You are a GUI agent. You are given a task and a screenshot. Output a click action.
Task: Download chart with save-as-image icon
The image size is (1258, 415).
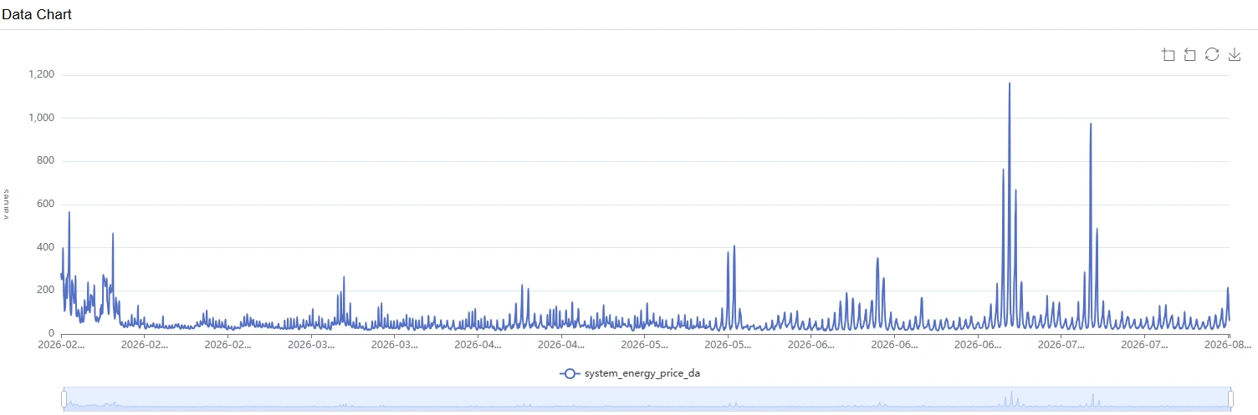(1234, 55)
